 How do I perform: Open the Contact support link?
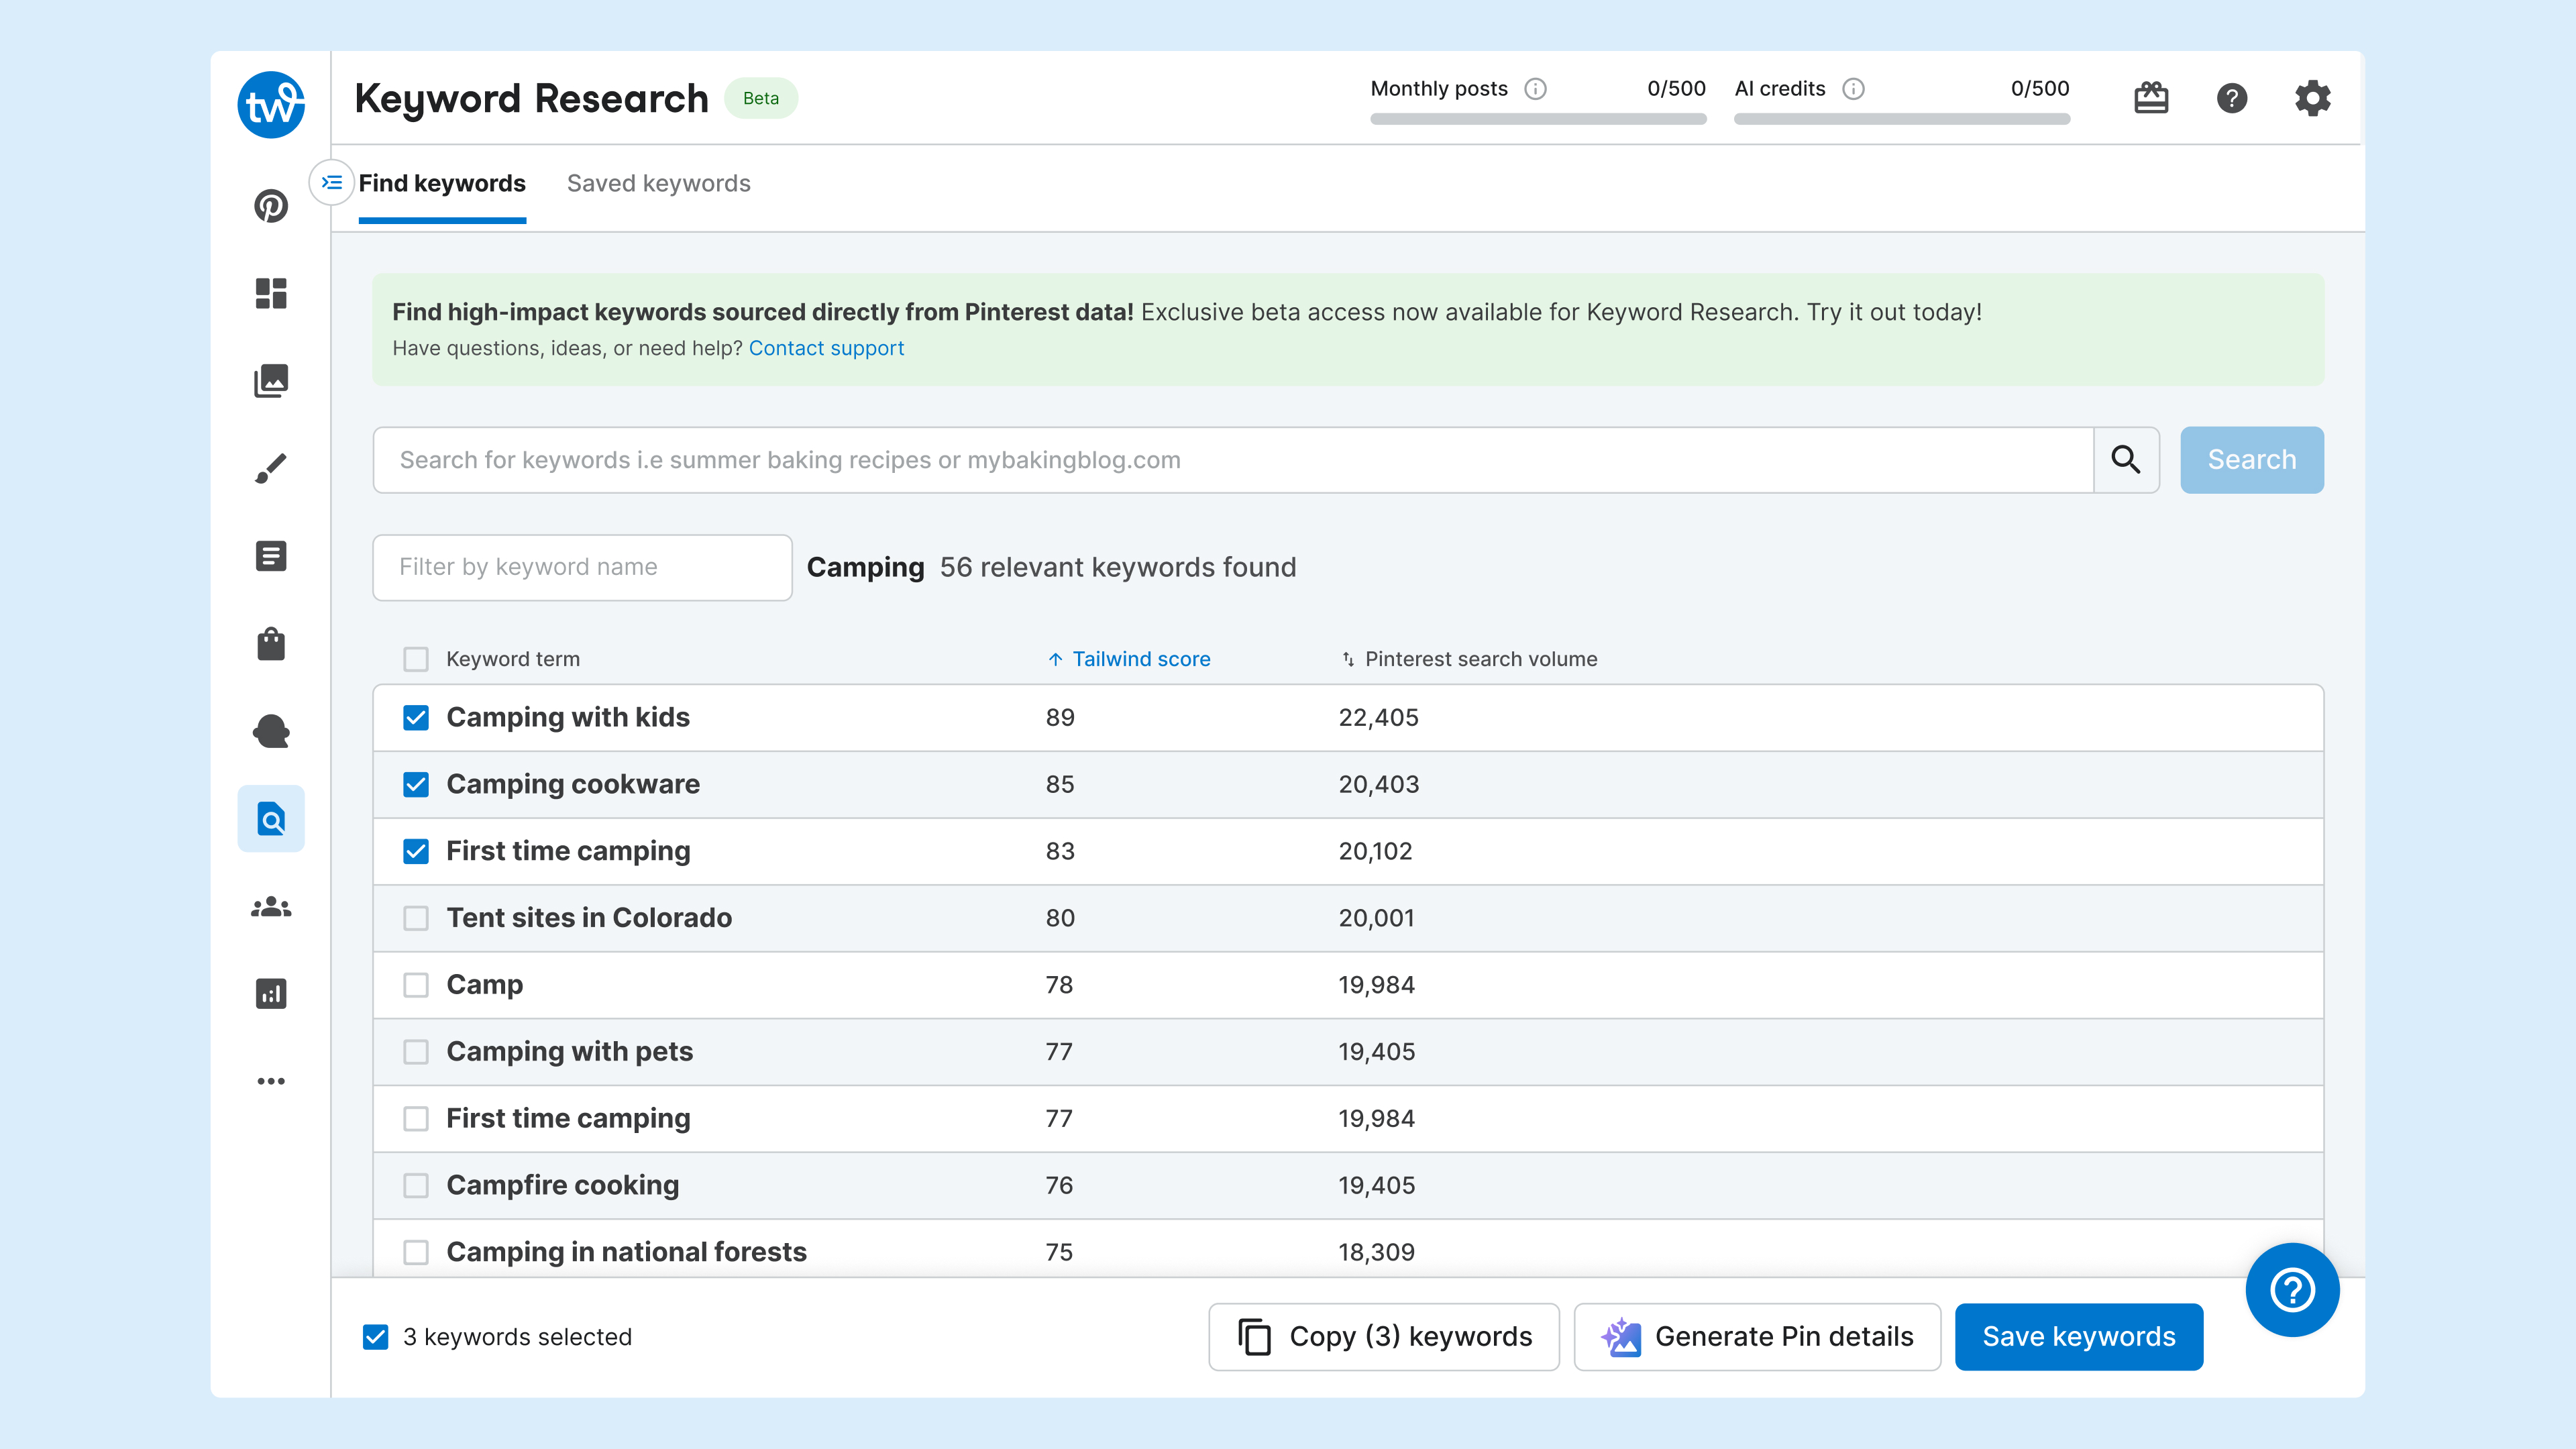[x=826, y=348]
